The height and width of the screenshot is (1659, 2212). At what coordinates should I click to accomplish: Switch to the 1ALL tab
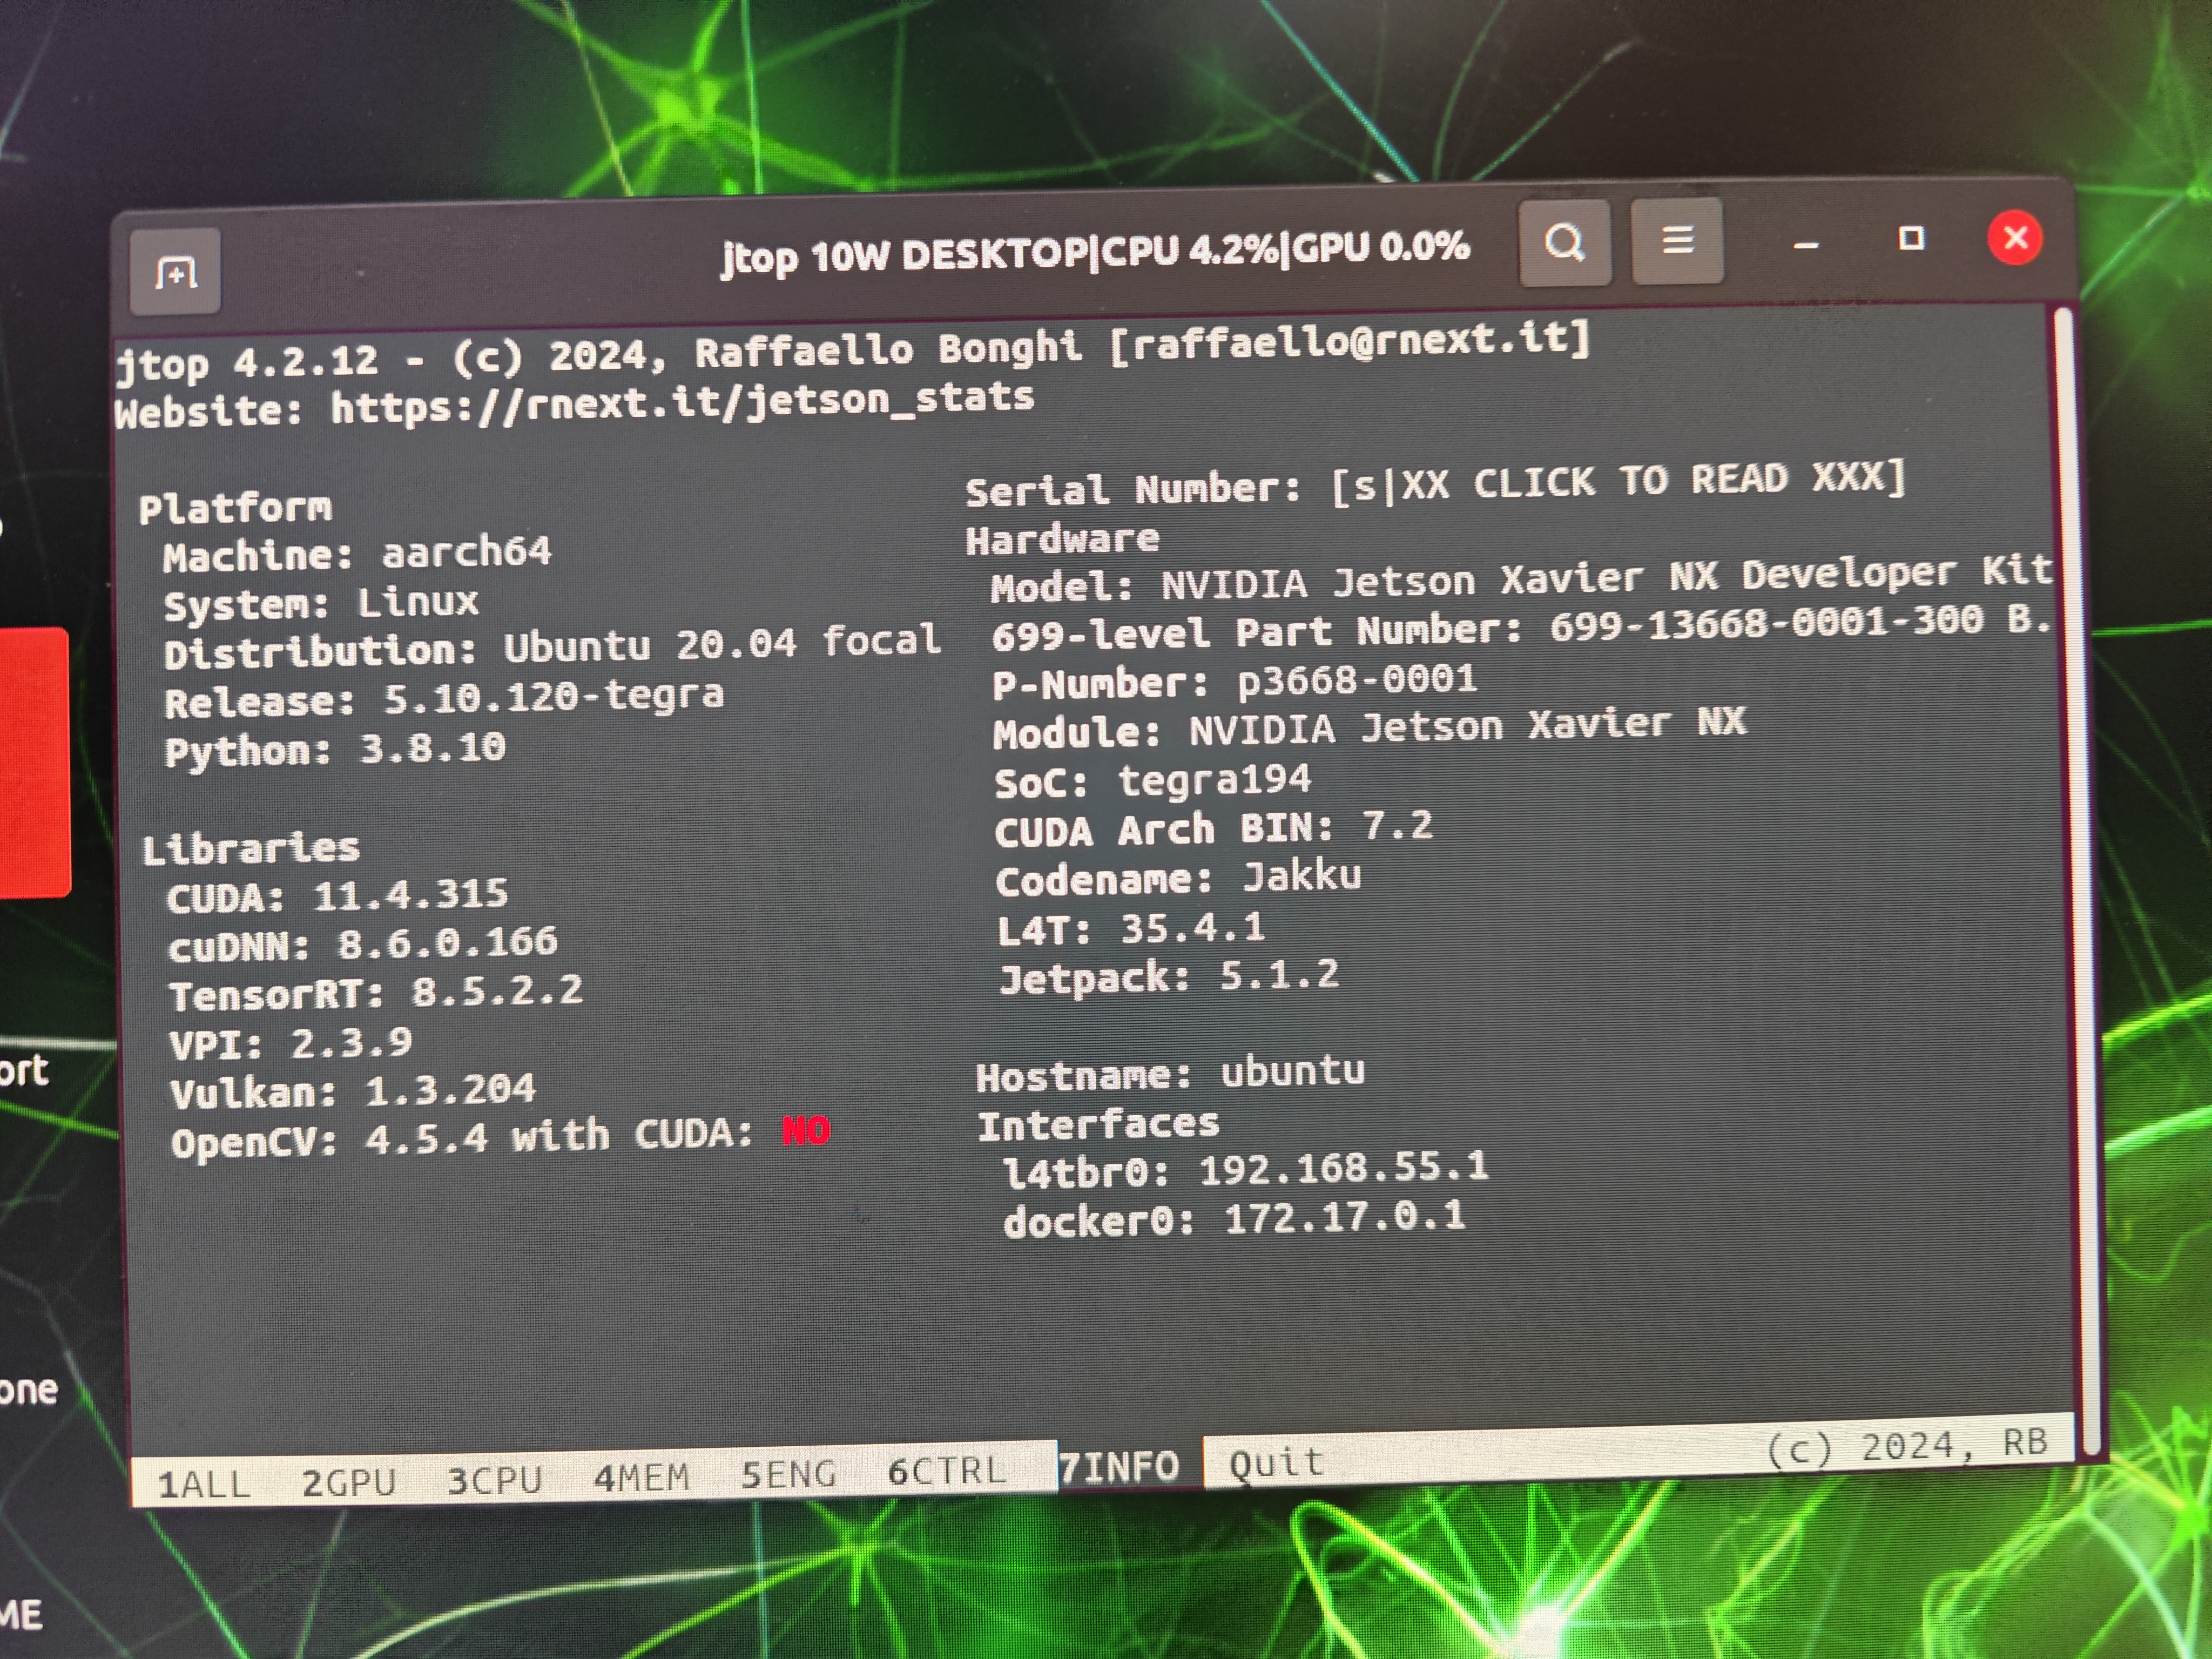tap(204, 1483)
